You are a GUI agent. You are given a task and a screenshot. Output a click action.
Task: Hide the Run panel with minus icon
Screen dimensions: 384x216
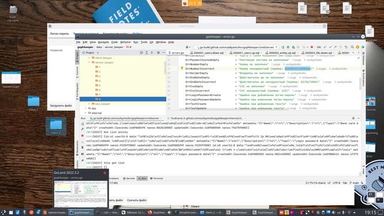click(x=359, y=118)
